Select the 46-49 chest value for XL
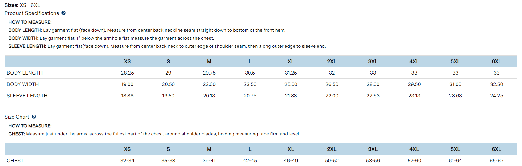Image resolution: width=522 pixels, height=166 pixels. click(x=291, y=161)
